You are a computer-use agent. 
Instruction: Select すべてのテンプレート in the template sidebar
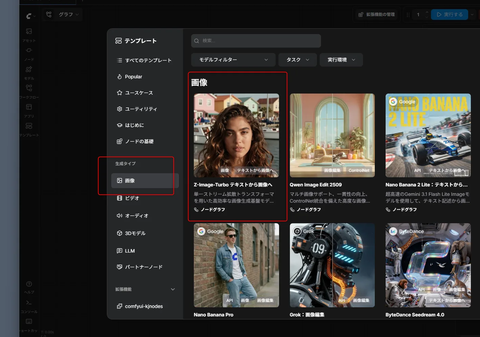point(145,60)
